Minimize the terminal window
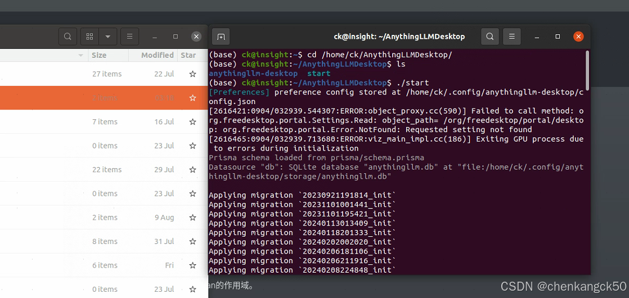The image size is (629, 298). click(x=537, y=37)
